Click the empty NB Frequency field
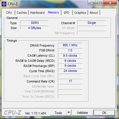This screenshot has width=119, height=119. pos(91,33)
